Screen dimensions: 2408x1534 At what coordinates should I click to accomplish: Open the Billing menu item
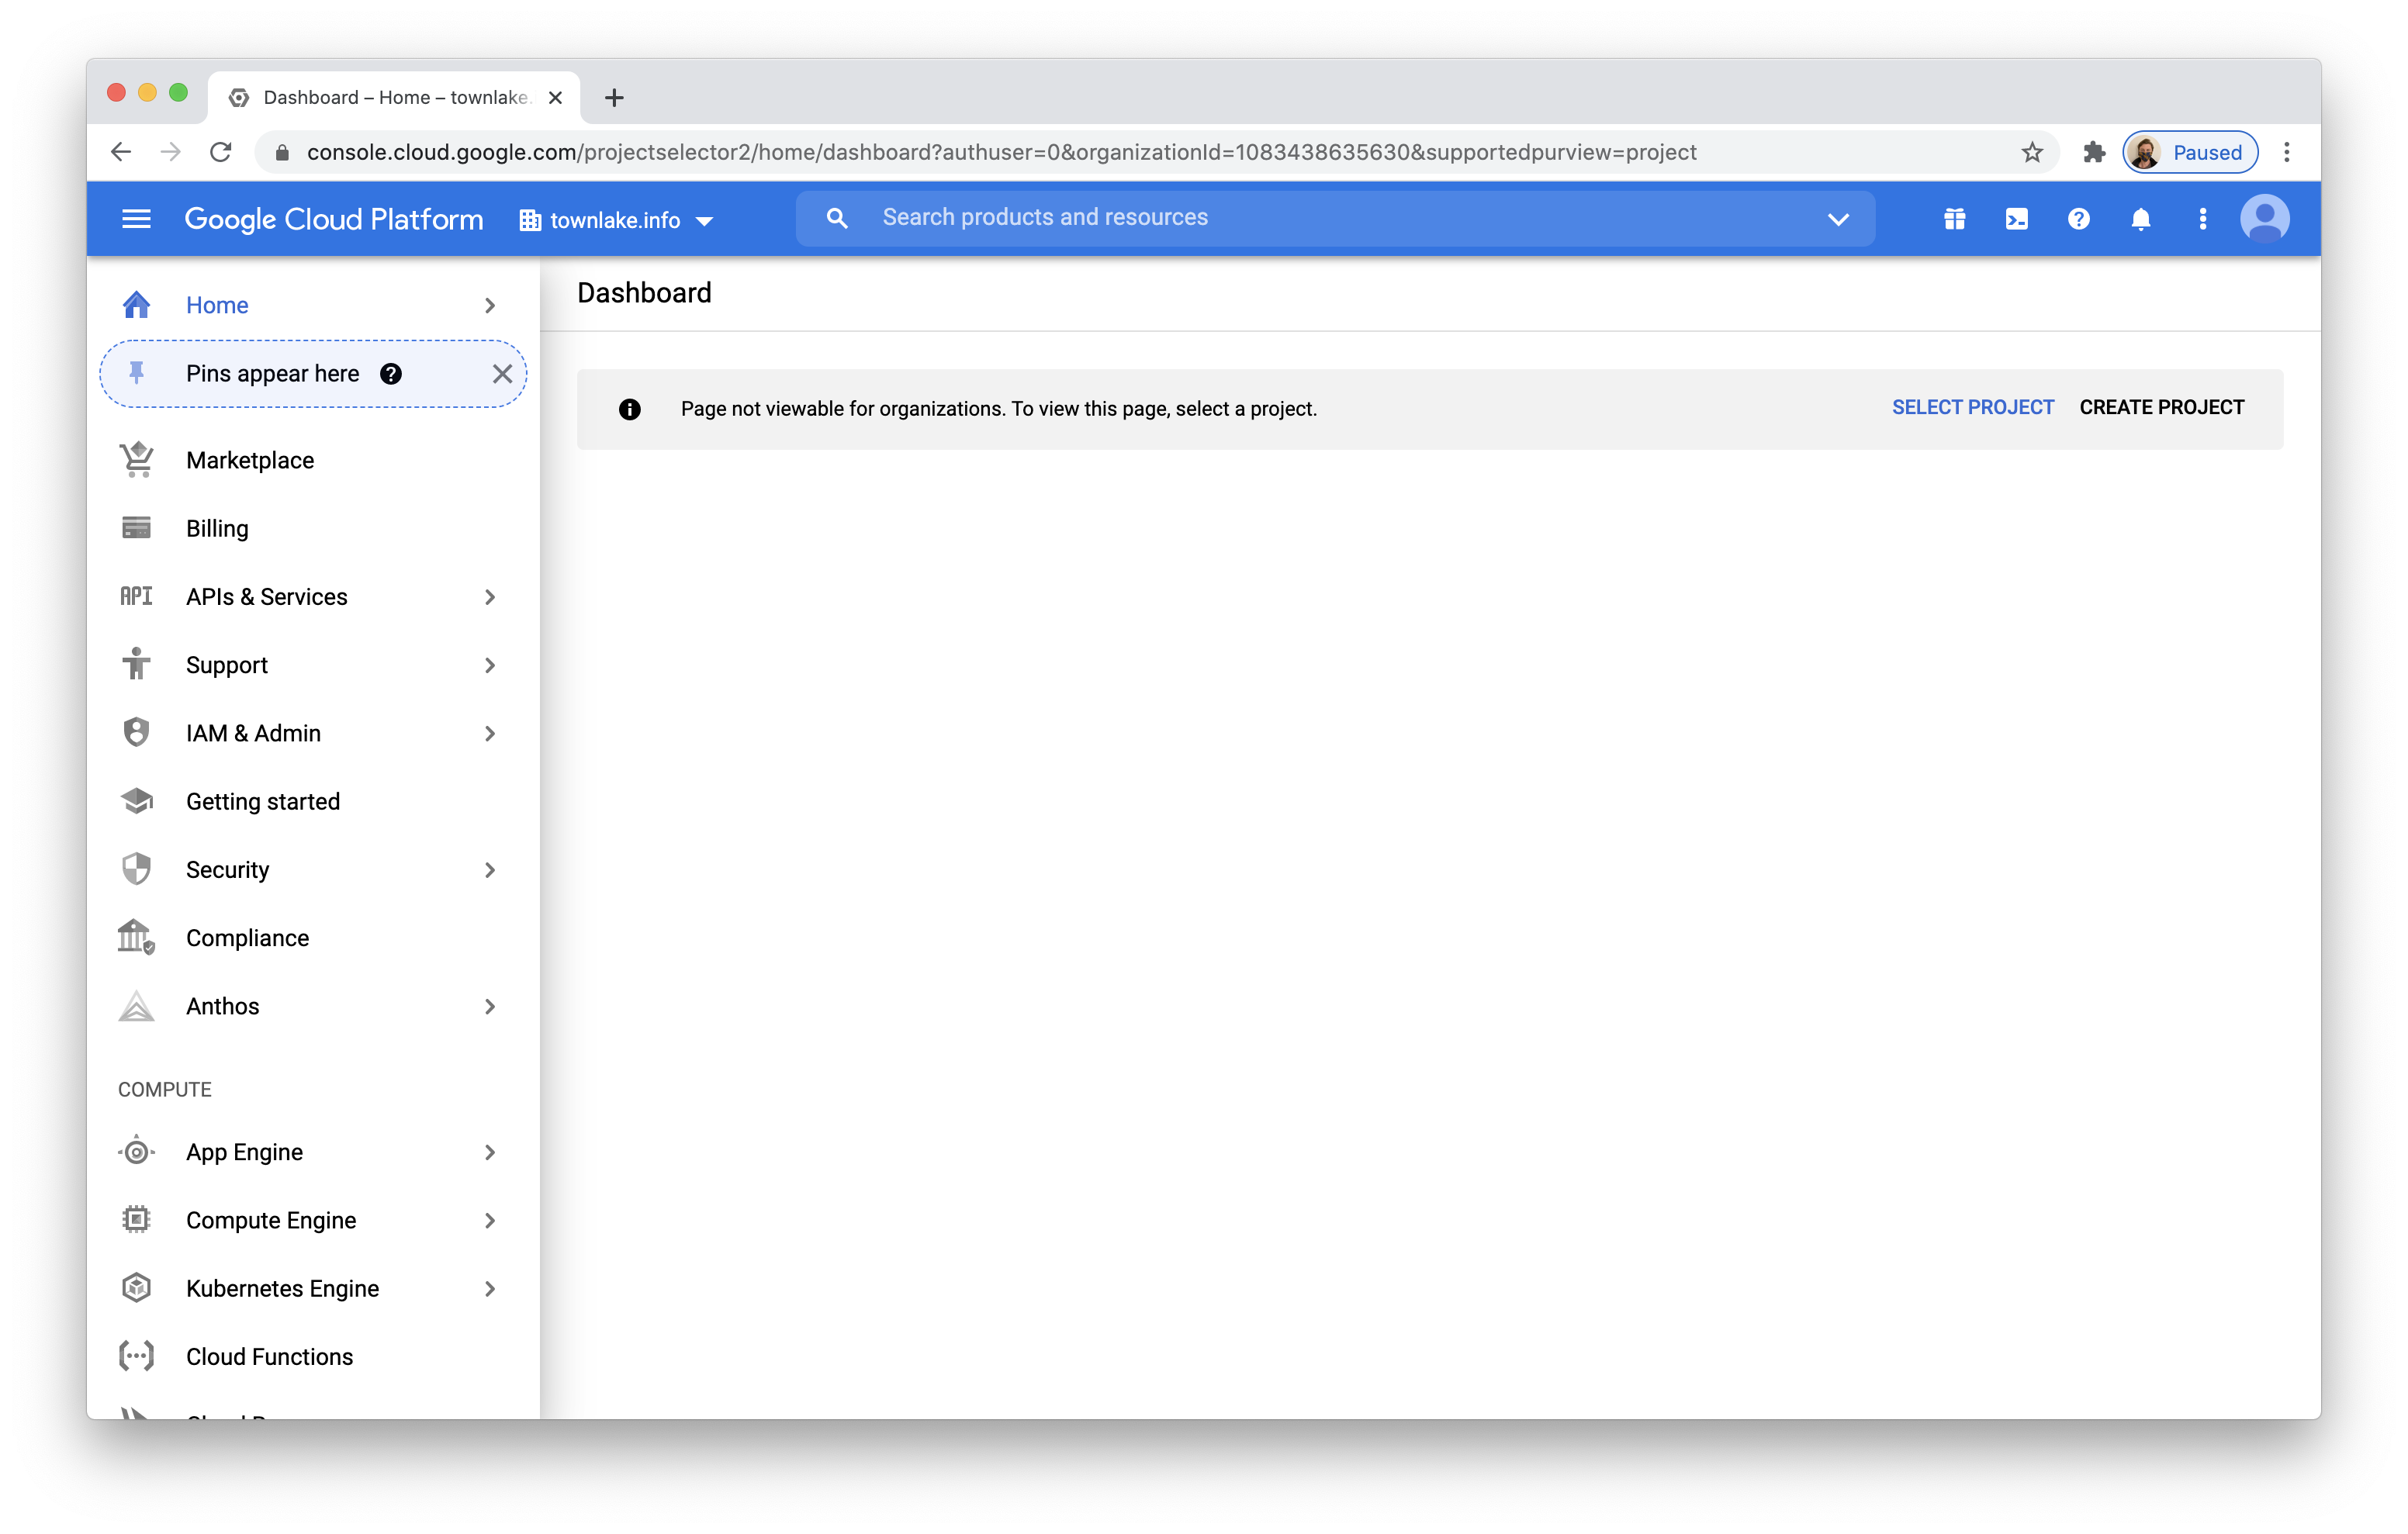click(x=313, y=528)
